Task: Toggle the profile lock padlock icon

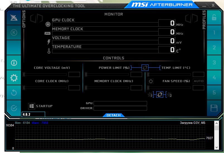Action: [x=214, y=18]
